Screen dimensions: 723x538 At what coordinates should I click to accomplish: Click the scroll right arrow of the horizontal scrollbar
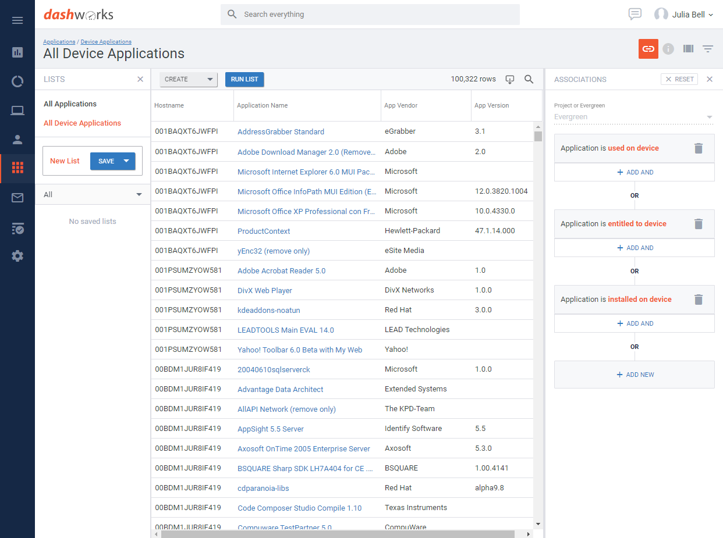[x=529, y=534]
